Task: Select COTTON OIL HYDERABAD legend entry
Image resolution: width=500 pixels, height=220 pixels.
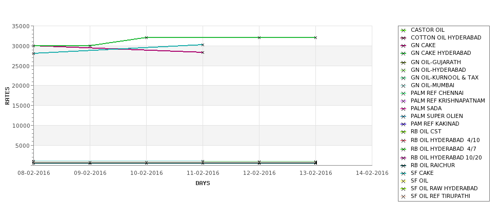Action: 446,37
